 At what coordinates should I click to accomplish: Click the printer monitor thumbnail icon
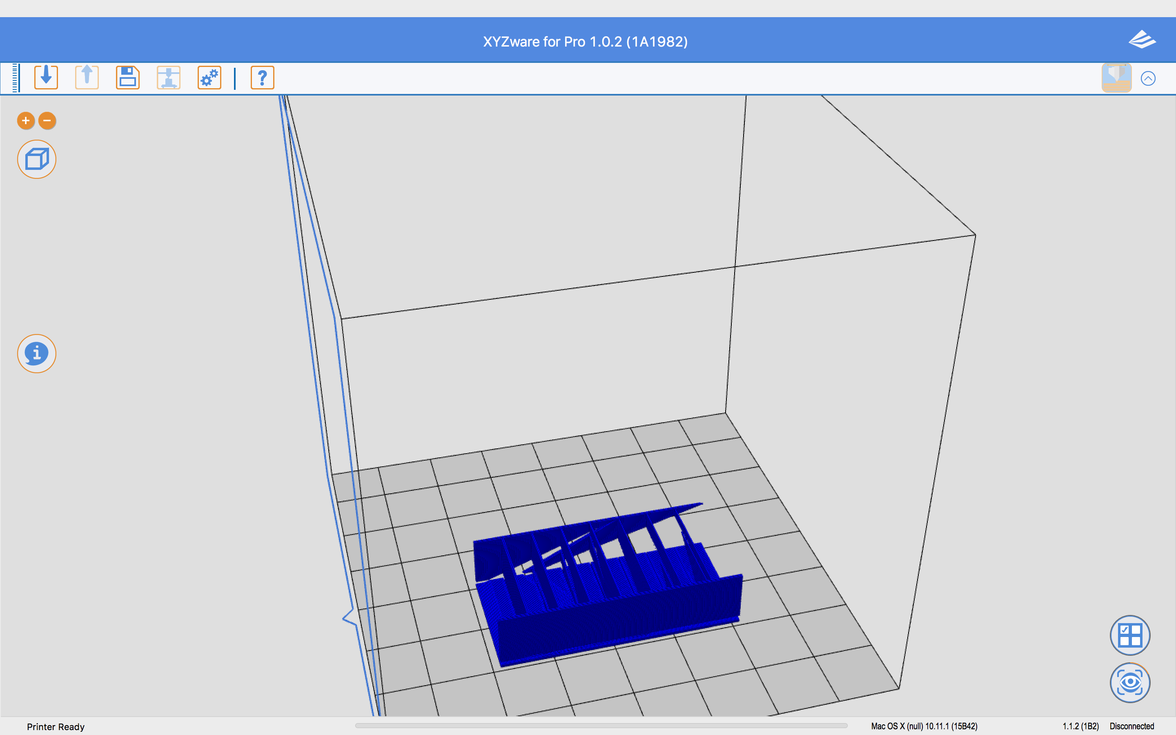coord(1116,78)
